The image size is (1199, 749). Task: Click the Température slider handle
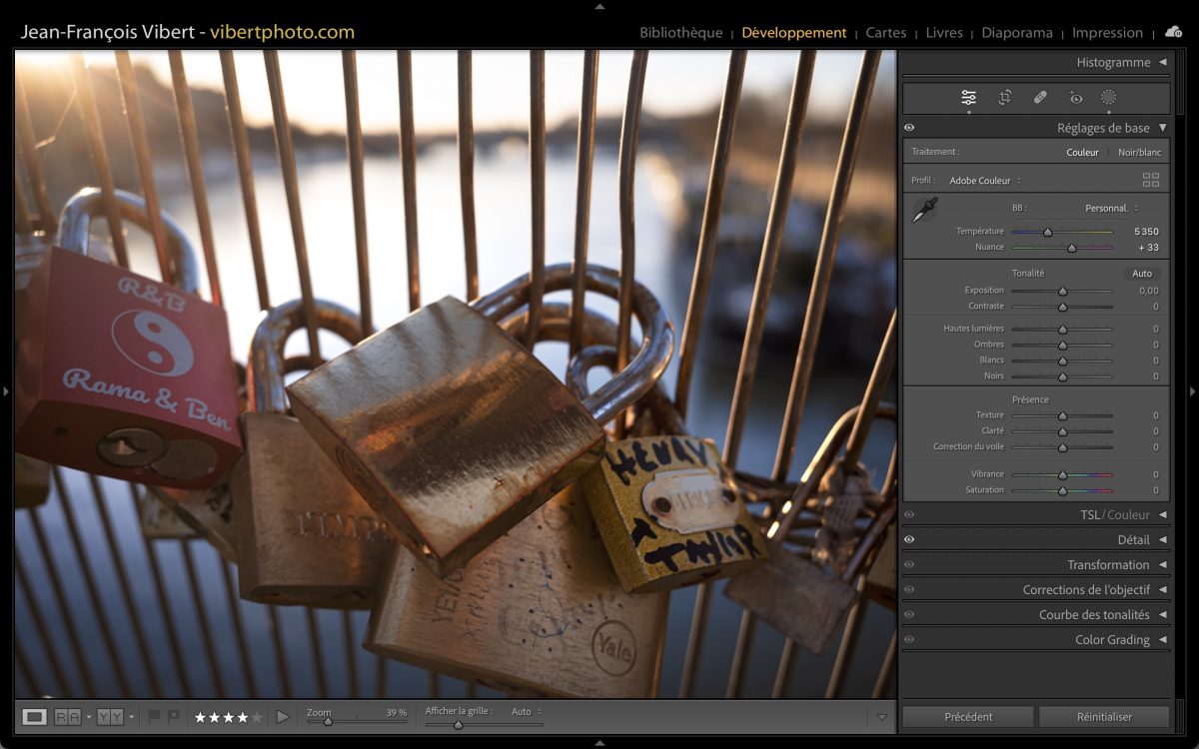1047,232
